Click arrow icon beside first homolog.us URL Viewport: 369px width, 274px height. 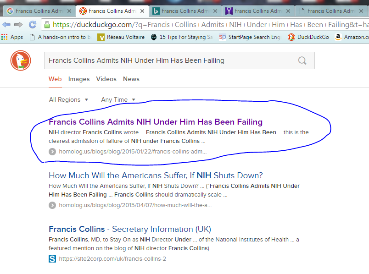click(52, 152)
